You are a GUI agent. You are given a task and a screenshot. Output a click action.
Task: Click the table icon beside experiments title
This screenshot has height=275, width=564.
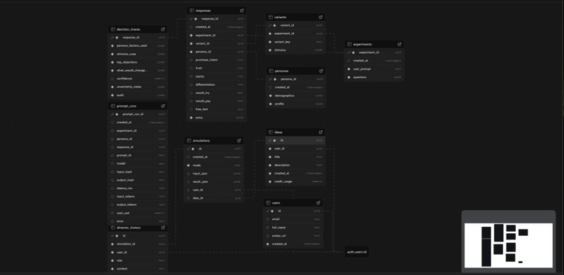tap(349, 44)
